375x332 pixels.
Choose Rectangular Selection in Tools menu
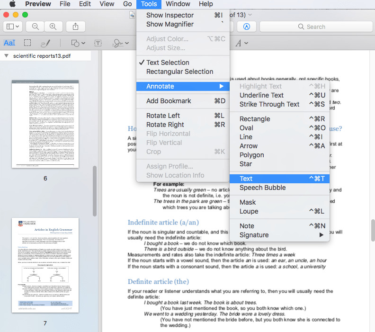pyautogui.click(x=179, y=72)
